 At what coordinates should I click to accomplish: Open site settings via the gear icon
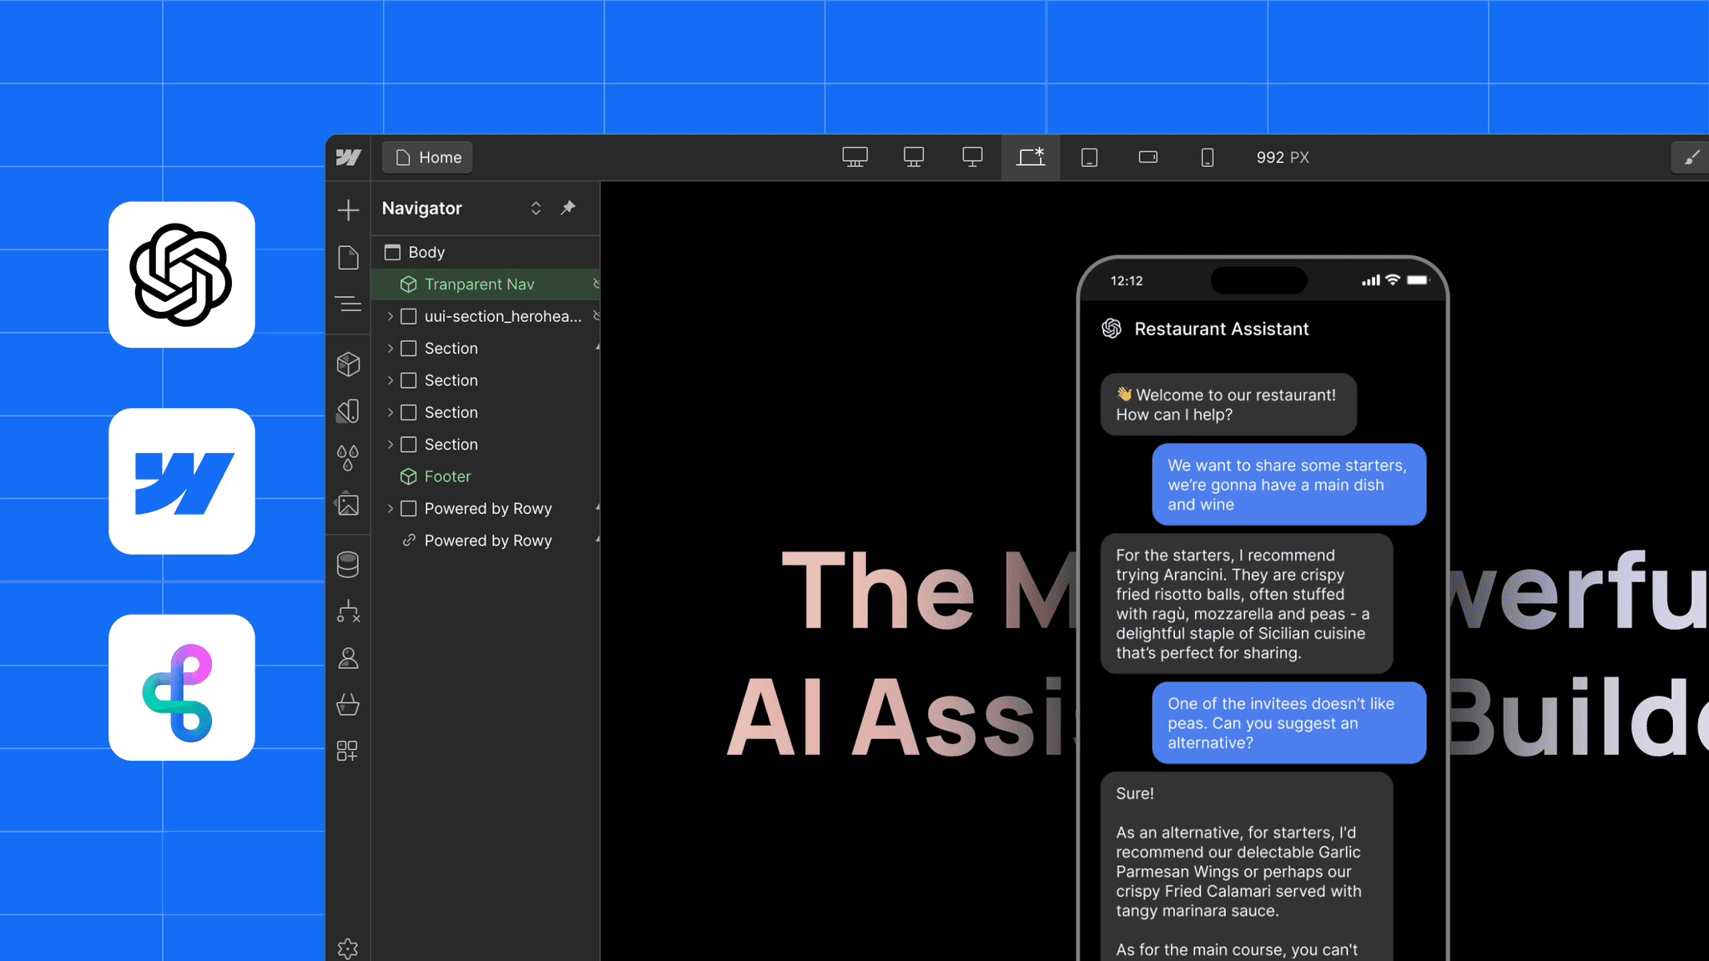348,948
